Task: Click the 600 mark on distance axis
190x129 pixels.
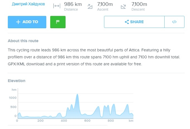Action: tap(88, 121)
